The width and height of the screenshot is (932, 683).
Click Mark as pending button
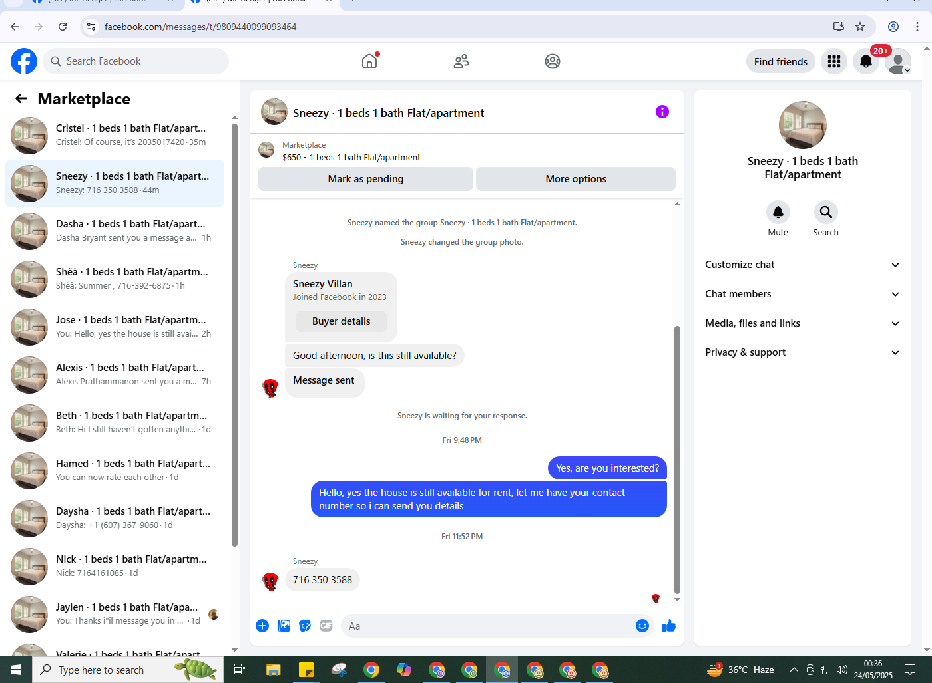365,179
